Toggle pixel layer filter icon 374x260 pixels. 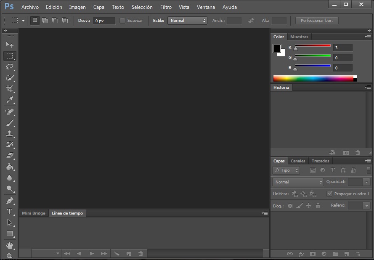(x=313, y=170)
